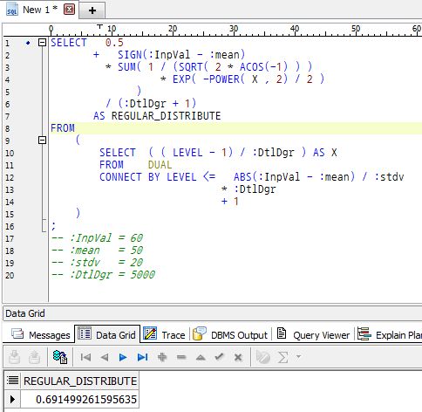422x412 pixels.
Task: Click the delete record minus icon
Action: pos(181,357)
